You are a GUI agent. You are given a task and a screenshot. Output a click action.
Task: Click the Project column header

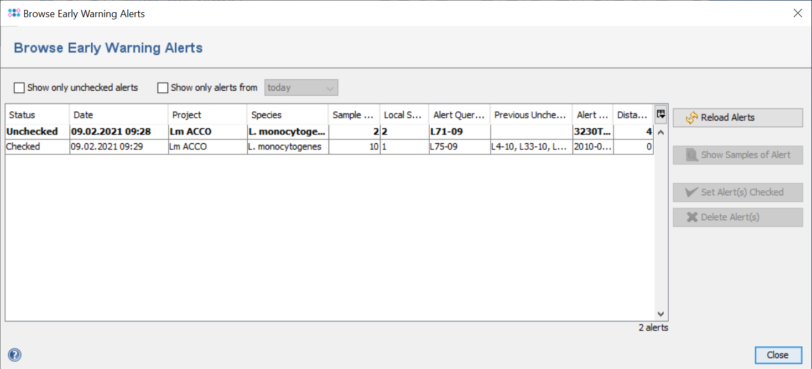pos(207,115)
